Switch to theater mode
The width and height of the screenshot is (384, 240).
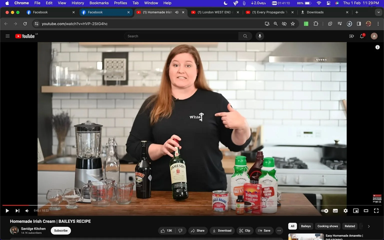[366, 211]
